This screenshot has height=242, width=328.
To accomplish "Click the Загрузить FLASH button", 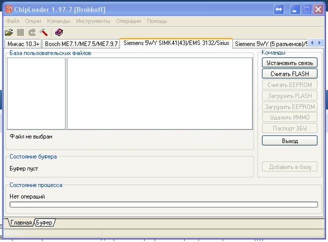I will pyautogui.click(x=289, y=96).
